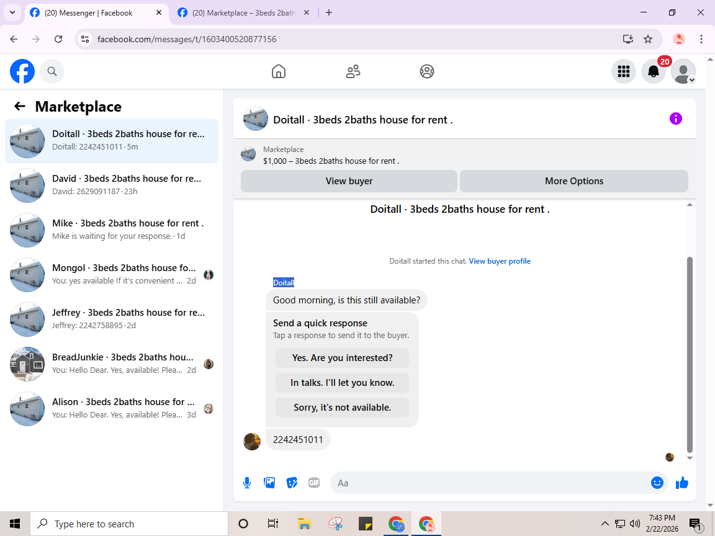
Task: Open the GIF picker icon
Action: point(313,483)
